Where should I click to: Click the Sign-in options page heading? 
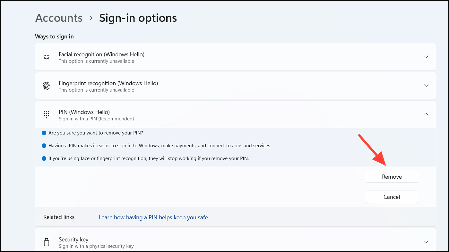coord(138,18)
